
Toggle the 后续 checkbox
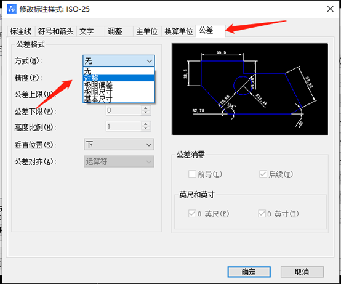(263, 174)
